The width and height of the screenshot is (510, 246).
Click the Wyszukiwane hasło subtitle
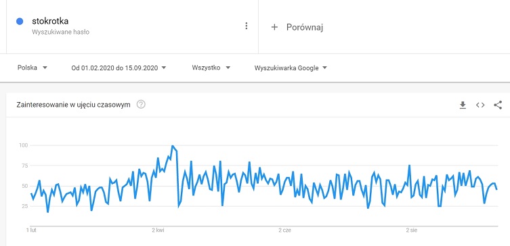tap(61, 32)
